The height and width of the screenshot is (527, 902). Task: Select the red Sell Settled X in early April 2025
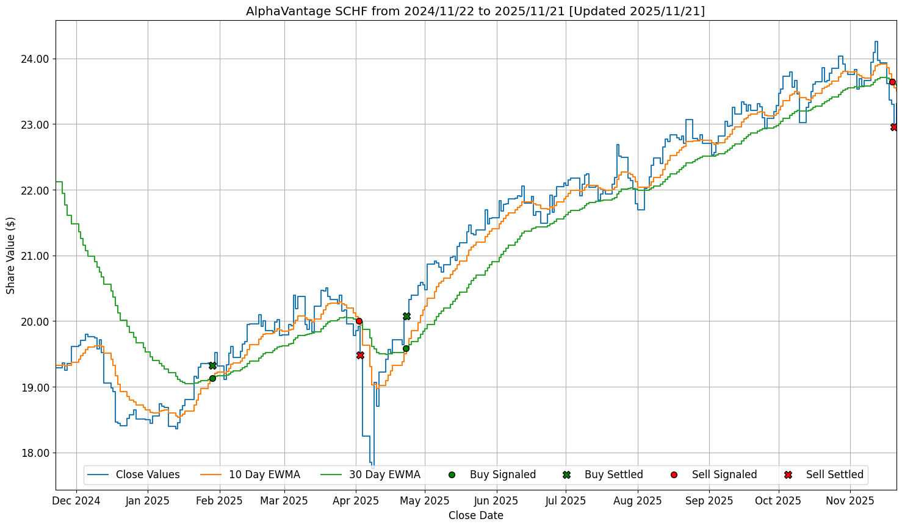360,355
